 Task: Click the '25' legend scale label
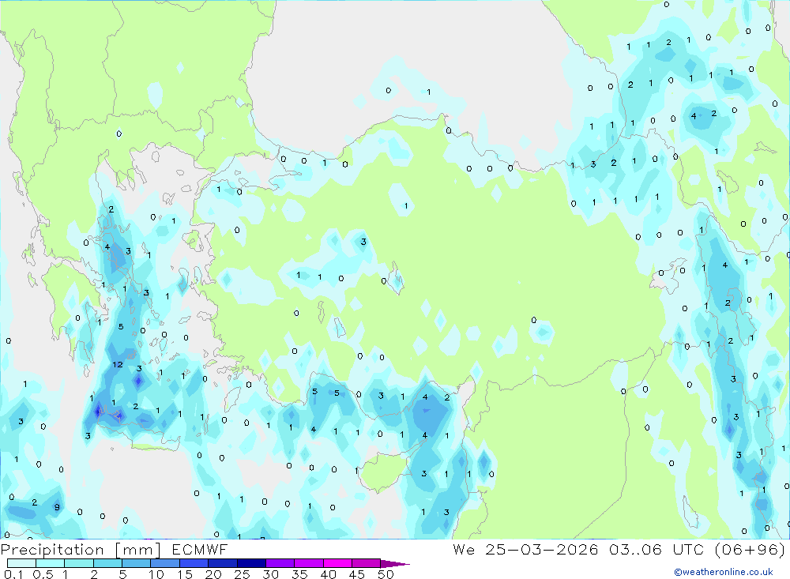(x=243, y=574)
